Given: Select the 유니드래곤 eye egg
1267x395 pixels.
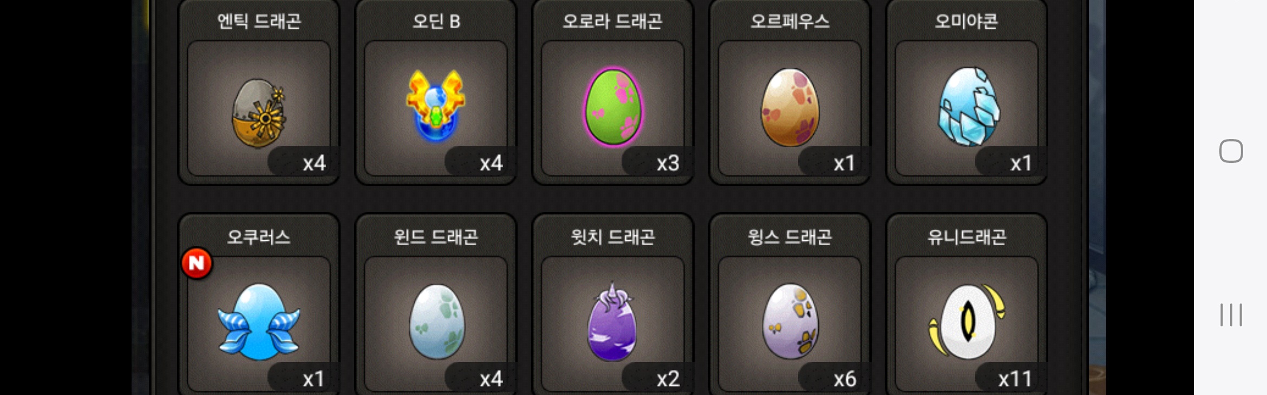Looking at the screenshot, I should 967,321.
